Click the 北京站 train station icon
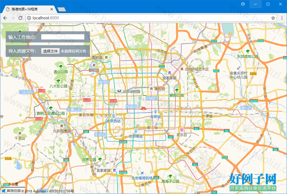Screen dimensions: 287x194 pyautogui.click(x=155, y=111)
